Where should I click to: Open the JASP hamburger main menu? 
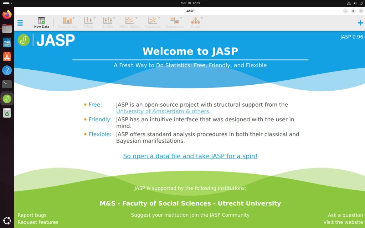(x=20, y=23)
